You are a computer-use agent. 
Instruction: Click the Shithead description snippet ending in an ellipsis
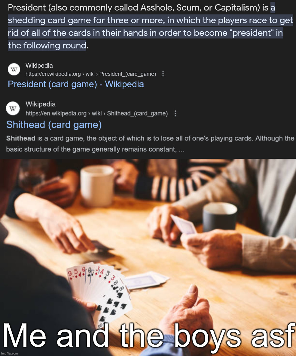tap(150, 144)
